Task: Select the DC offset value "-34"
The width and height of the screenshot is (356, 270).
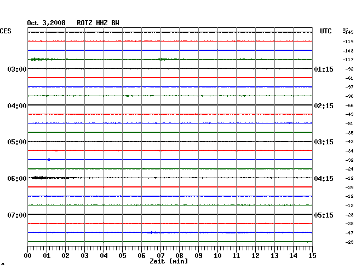Action: tap(349, 151)
